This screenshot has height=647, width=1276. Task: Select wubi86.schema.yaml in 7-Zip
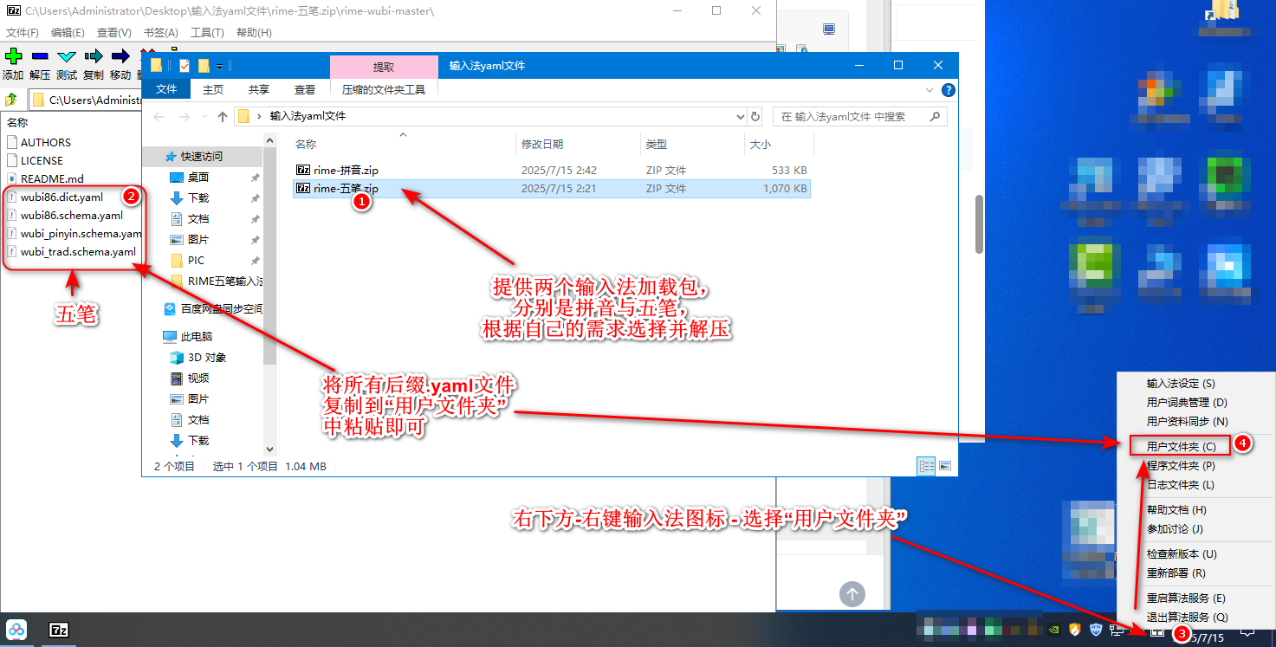pyautogui.click(x=72, y=216)
